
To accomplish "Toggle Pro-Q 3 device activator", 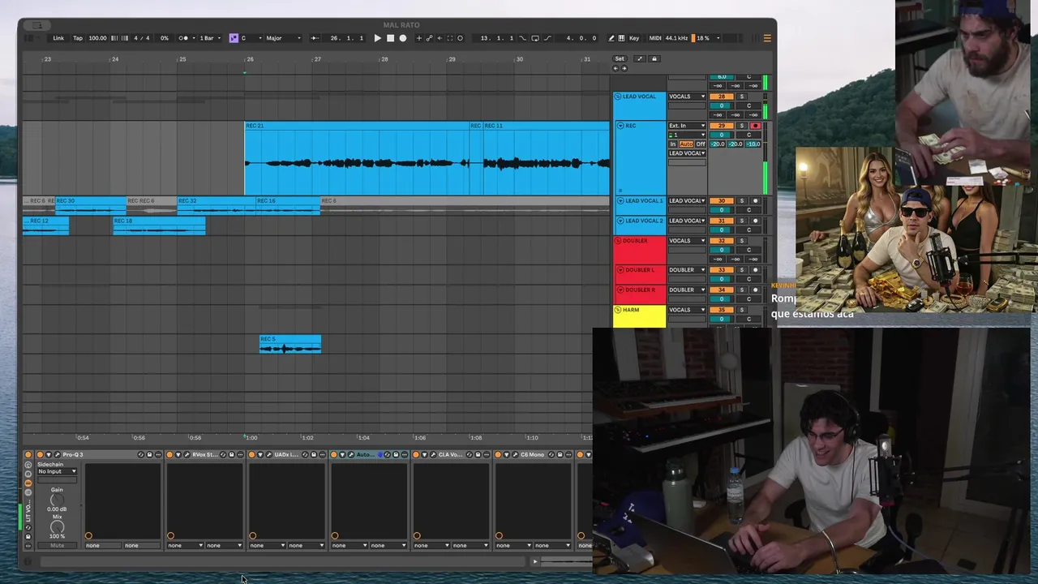I will point(40,454).
